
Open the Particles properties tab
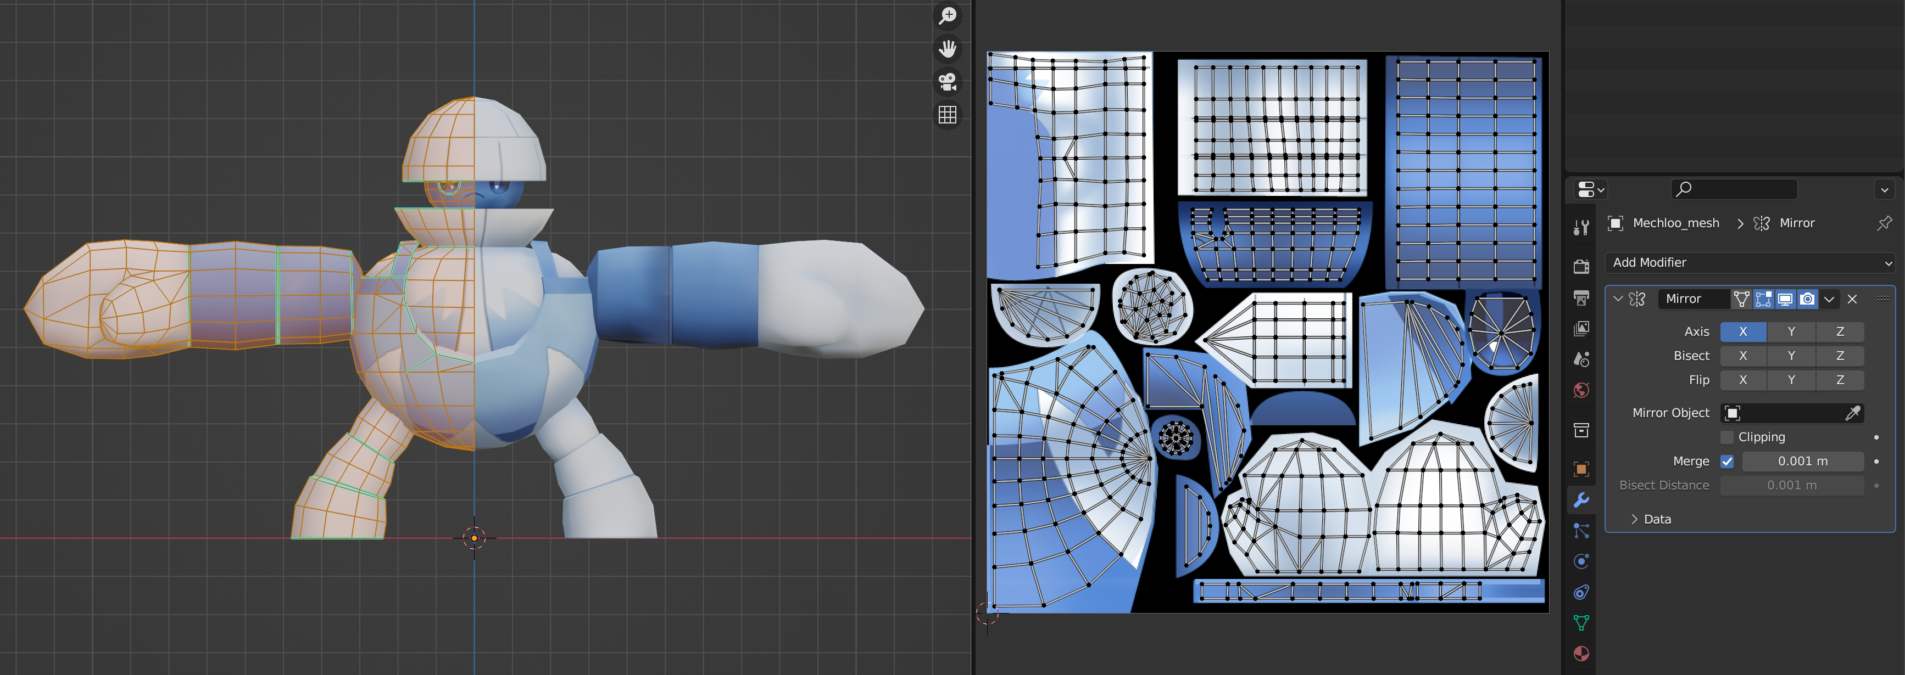pos(1581,530)
